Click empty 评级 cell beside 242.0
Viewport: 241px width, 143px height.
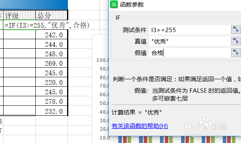coord(19,34)
